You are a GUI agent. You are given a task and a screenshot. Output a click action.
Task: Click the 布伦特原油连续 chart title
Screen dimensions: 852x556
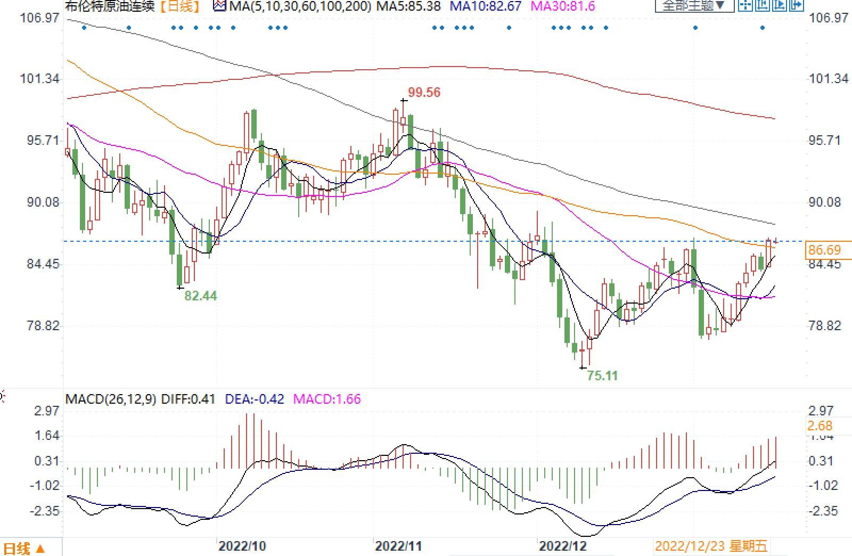tap(109, 6)
